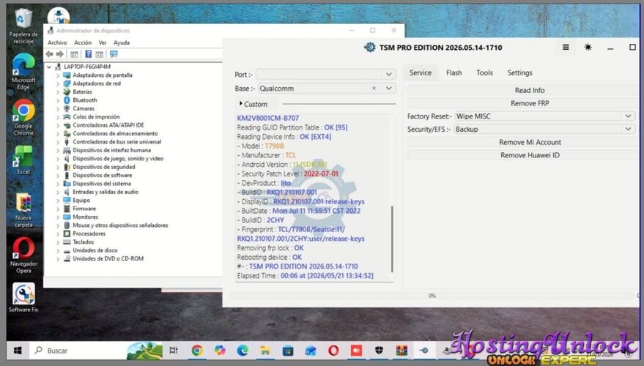Image resolution: width=644 pixels, height=366 pixels.
Task: Select Teclados in Device Manager tree
Action: click(x=83, y=242)
